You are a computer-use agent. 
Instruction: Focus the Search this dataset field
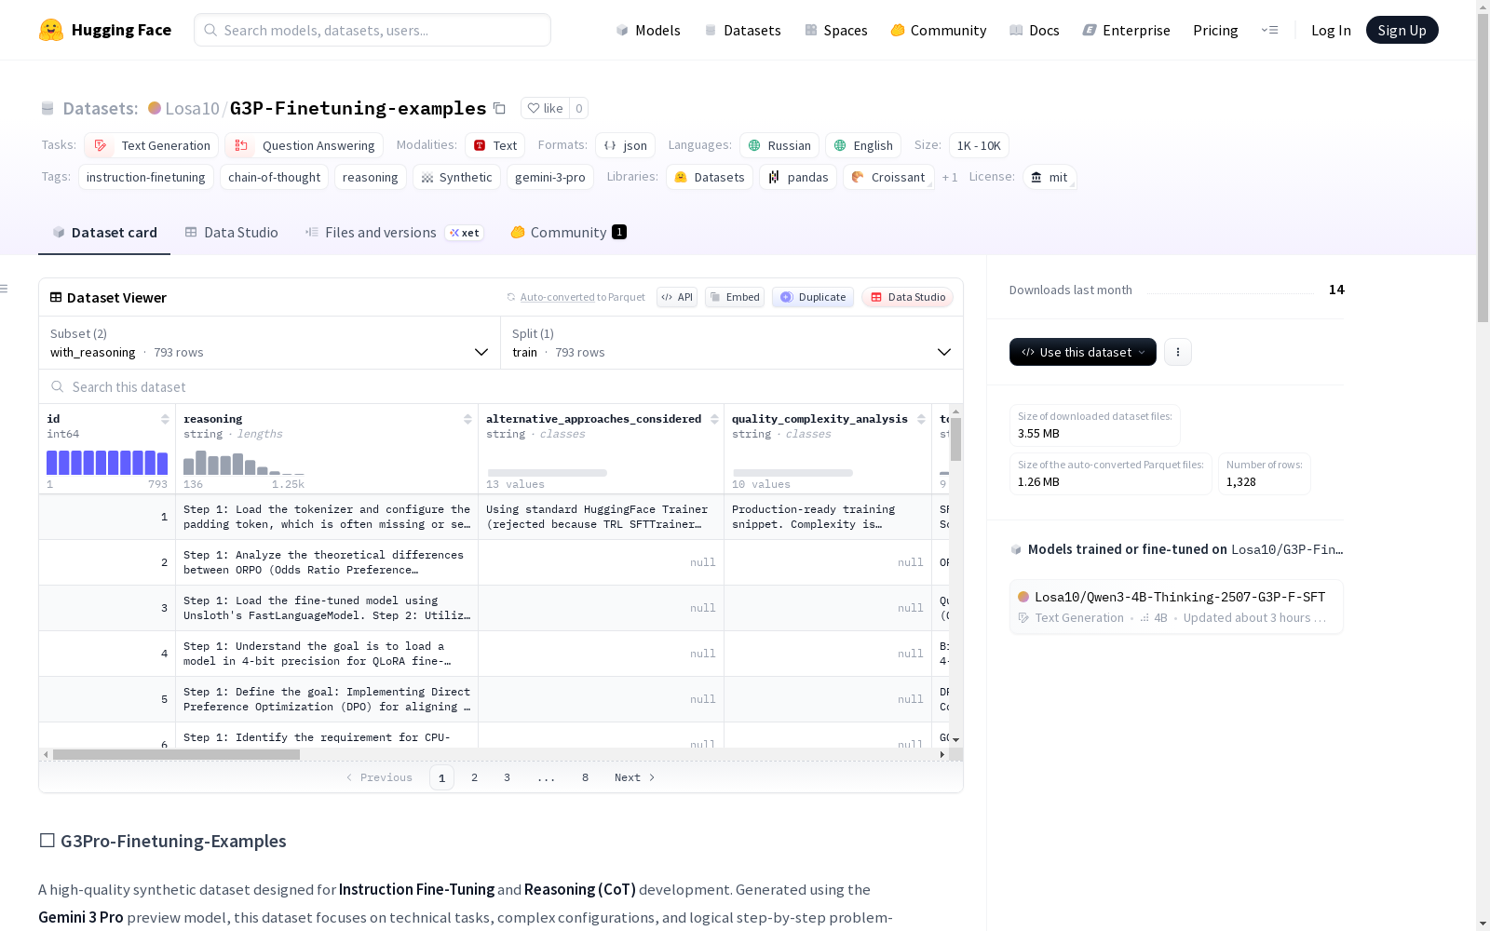[x=501, y=386]
